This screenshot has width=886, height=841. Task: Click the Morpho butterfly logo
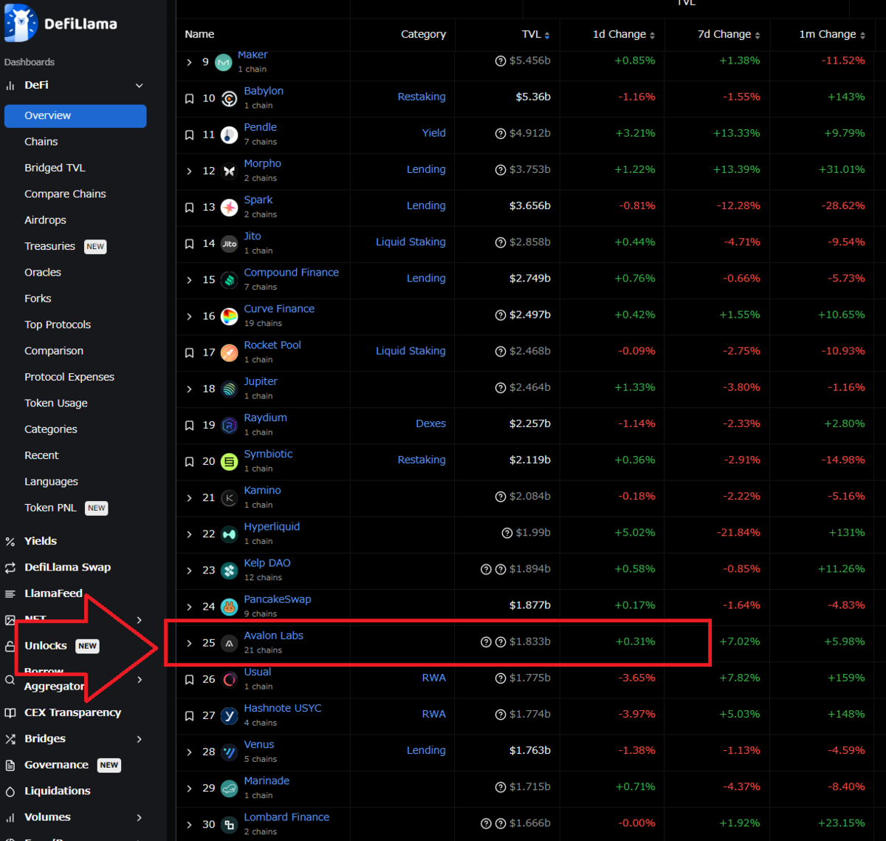tap(230, 171)
